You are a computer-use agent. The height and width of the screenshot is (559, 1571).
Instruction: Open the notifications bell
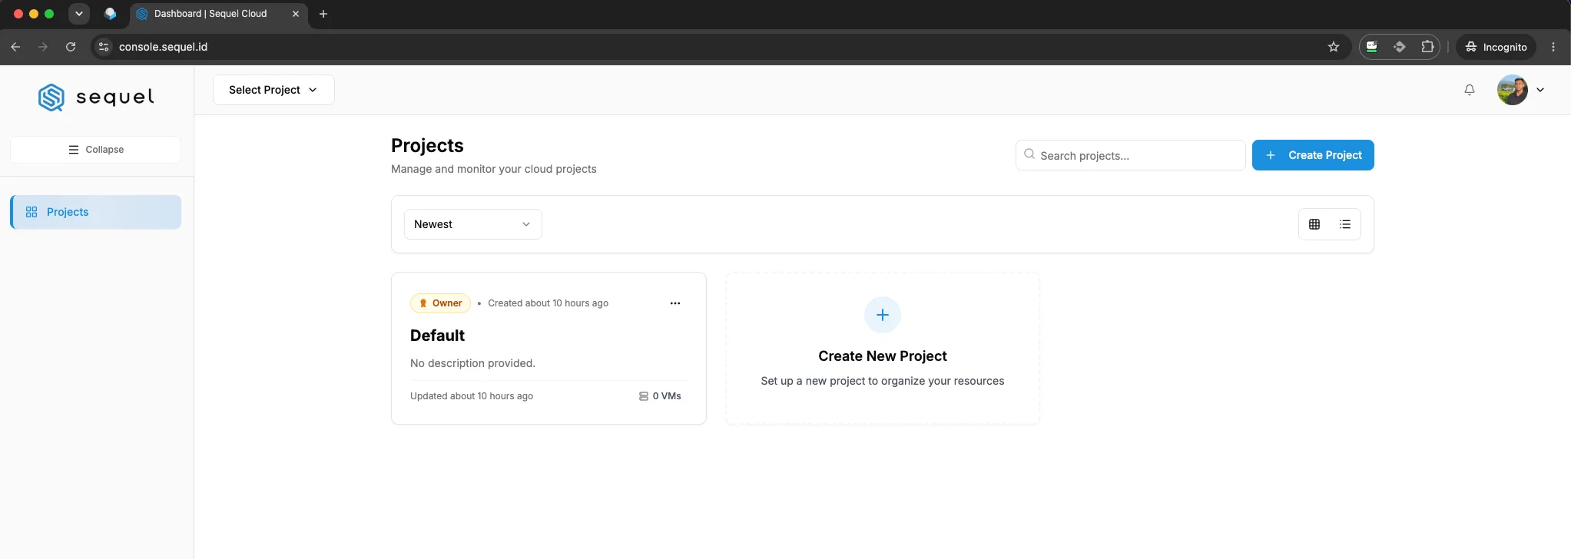click(x=1469, y=90)
